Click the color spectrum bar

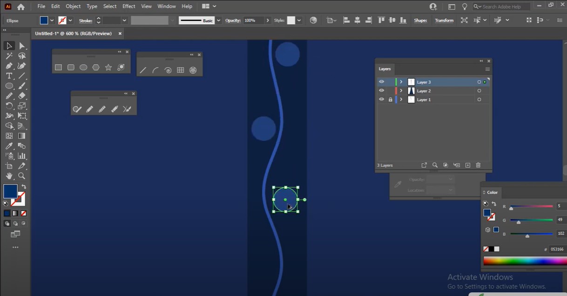(524, 261)
